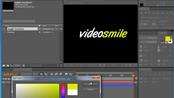Click the video eye column header icon
The height and width of the screenshot is (98, 174).
point(4,79)
